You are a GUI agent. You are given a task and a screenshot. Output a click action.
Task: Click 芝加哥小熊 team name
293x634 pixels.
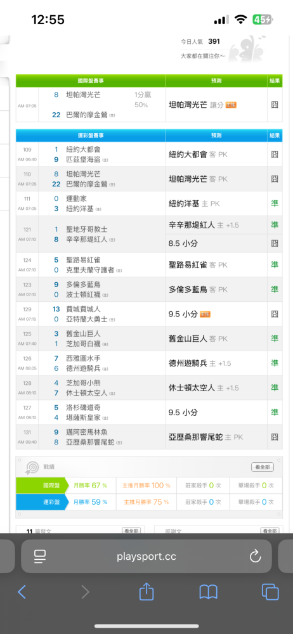click(x=82, y=383)
